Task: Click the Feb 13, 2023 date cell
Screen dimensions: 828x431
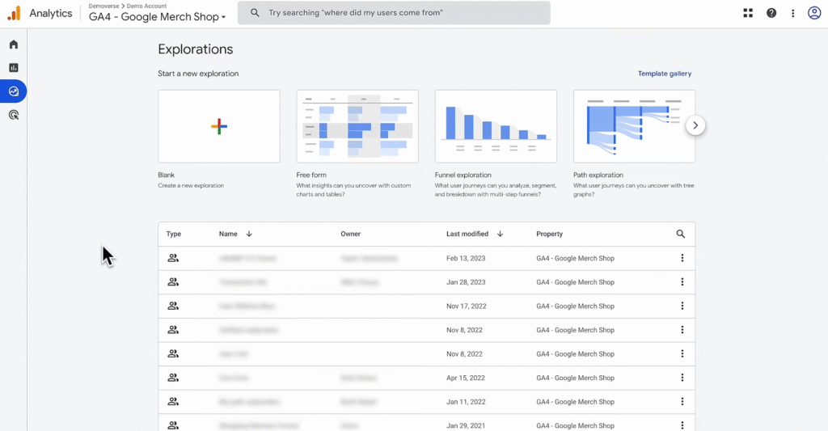Action: 466,258
